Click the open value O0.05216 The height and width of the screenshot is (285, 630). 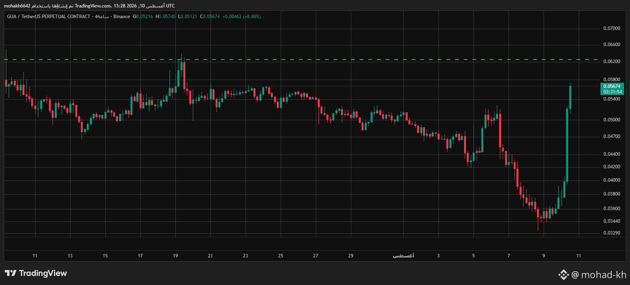(x=143, y=17)
